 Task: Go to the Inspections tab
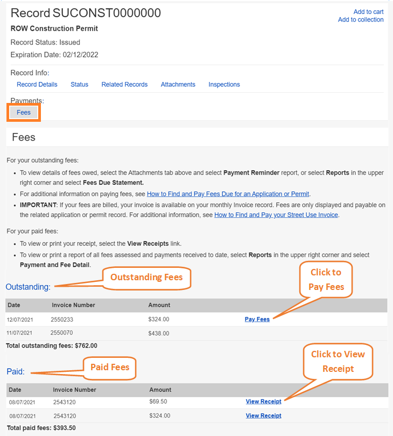(224, 85)
